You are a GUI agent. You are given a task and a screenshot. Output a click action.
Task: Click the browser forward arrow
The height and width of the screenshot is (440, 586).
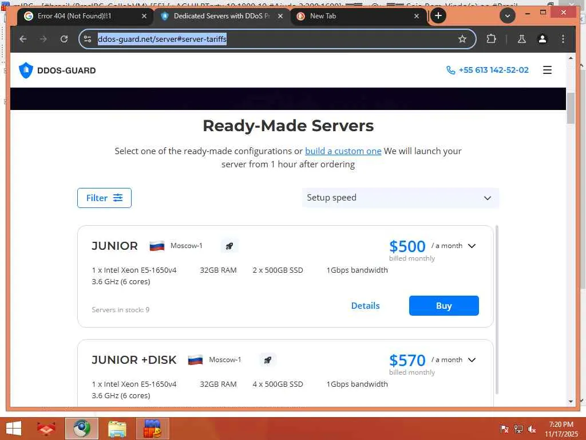point(43,39)
